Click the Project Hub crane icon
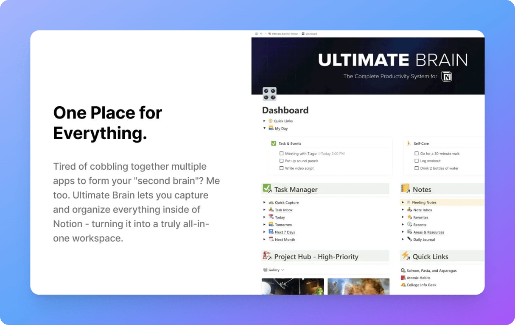The width and height of the screenshot is (515, 325). 267,256
